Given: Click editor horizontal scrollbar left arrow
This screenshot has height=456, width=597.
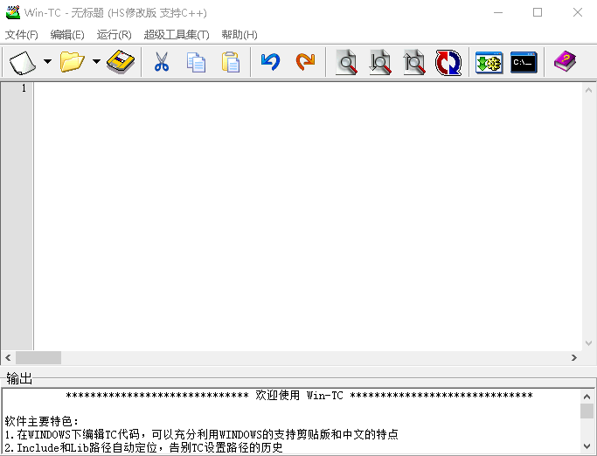Looking at the screenshot, I should pos(8,358).
